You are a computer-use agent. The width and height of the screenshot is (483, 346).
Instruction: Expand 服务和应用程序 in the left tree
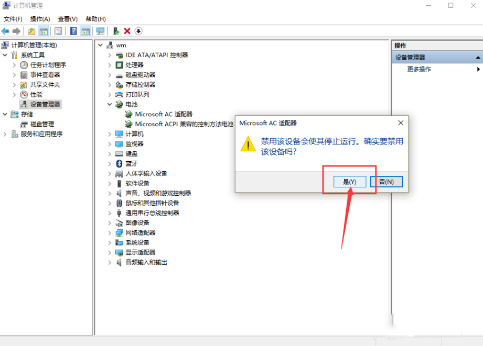[5, 134]
